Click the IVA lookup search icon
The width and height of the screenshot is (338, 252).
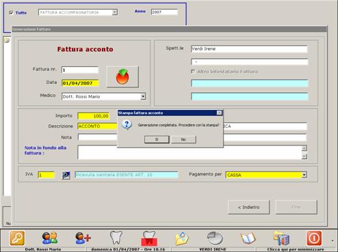66,175
